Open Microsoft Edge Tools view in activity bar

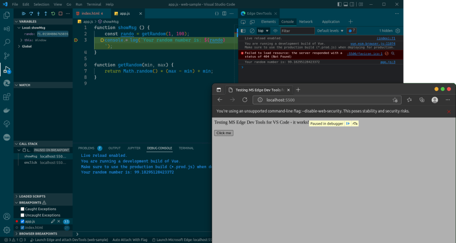click(6, 83)
